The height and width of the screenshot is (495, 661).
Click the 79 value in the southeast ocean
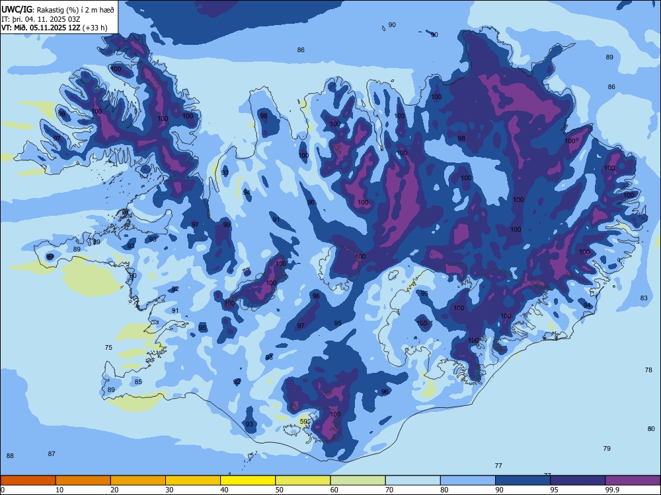click(607, 449)
